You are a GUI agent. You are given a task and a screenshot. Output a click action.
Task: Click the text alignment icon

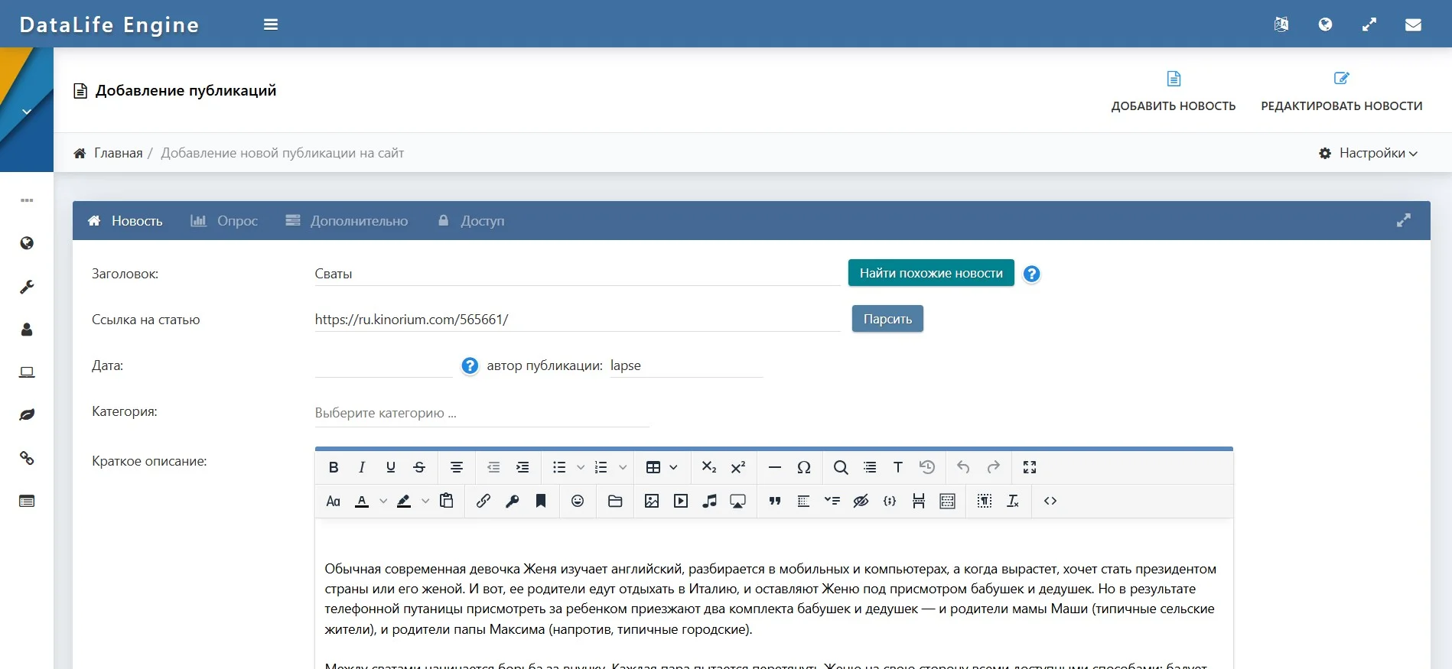[x=457, y=467]
